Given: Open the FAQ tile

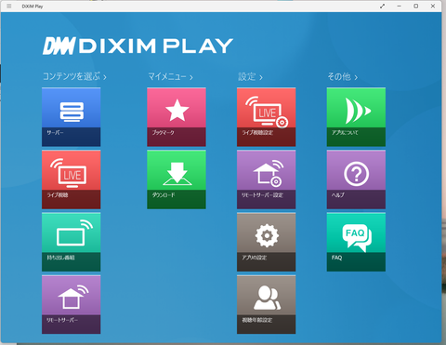Looking at the screenshot, I should [356, 242].
